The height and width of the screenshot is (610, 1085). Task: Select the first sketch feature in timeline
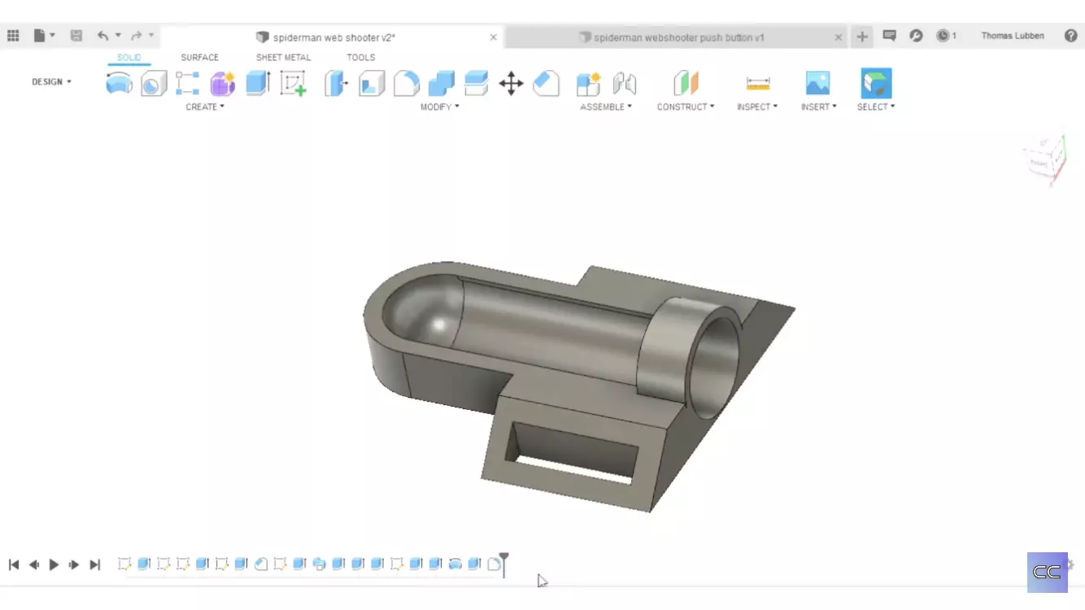click(x=124, y=564)
